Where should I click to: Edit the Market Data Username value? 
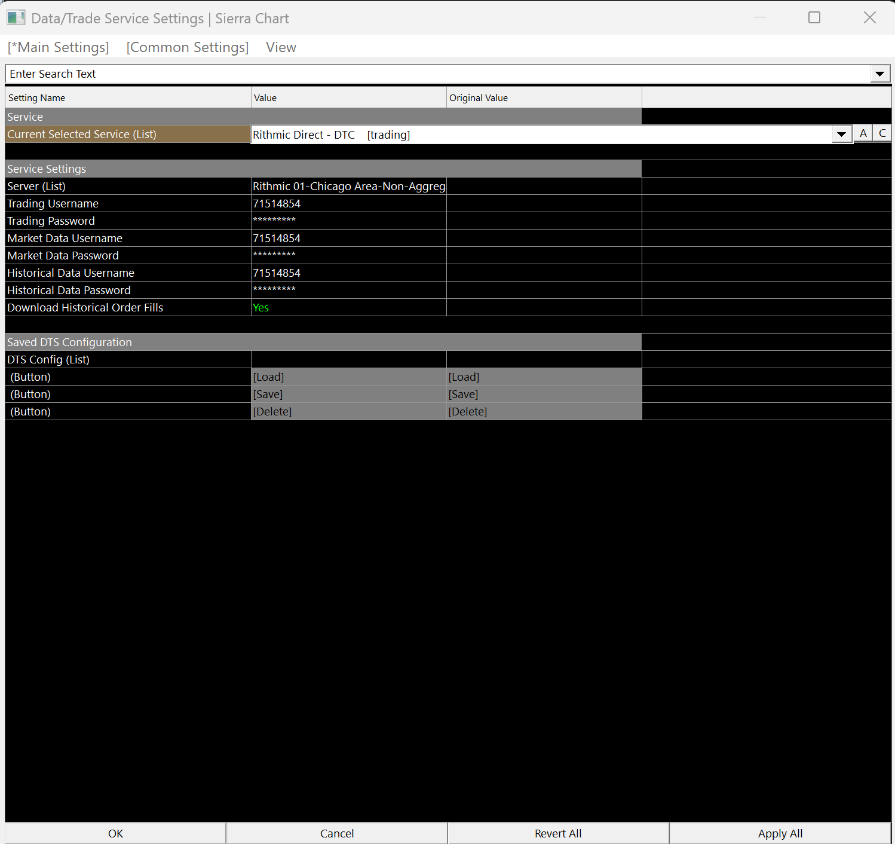tap(349, 238)
